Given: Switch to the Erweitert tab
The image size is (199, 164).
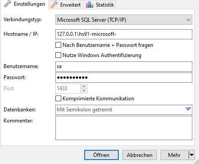Looking at the screenshot, I should point(66,4).
